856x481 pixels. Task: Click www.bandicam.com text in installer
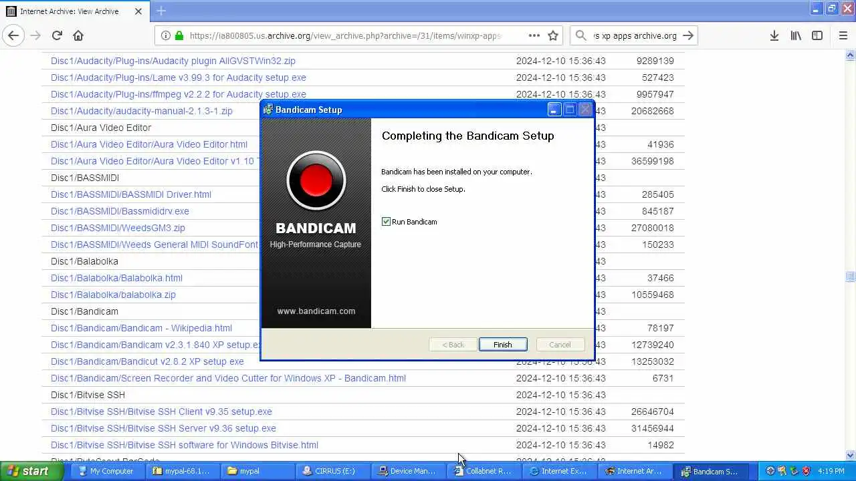[x=316, y=311]
